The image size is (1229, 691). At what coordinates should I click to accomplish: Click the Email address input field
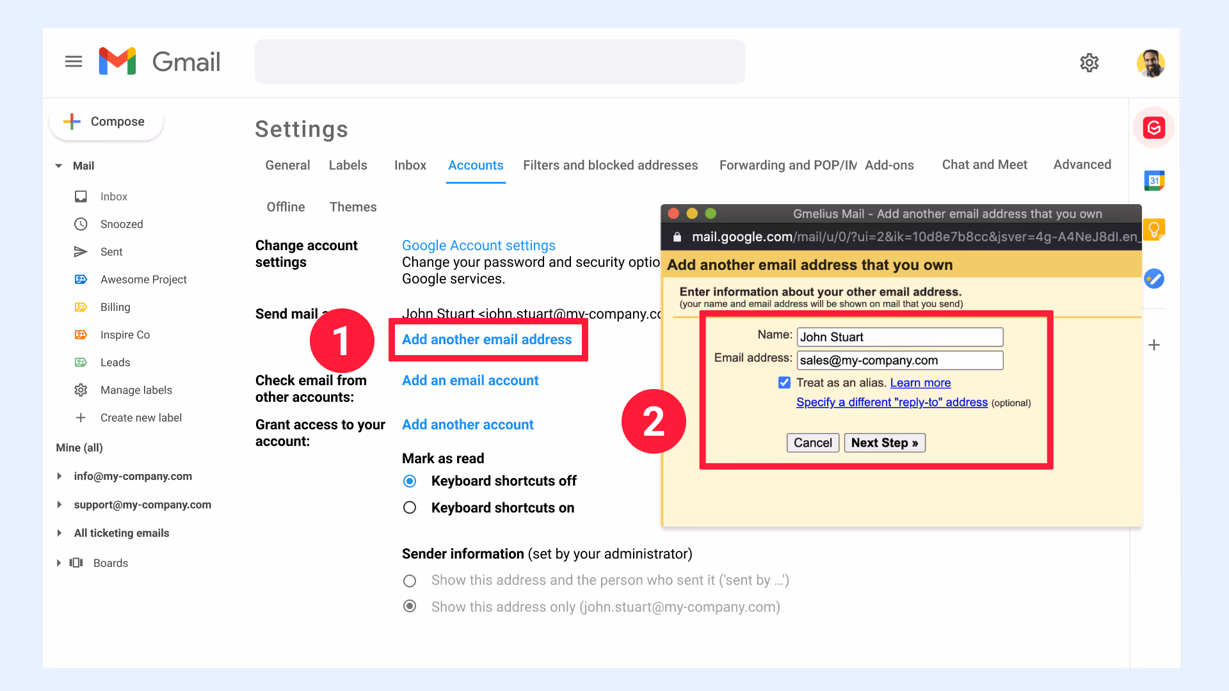[900, 360]
